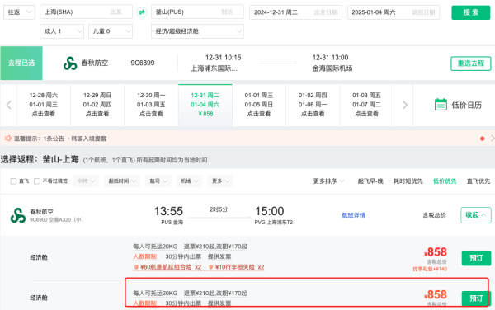Click the 韩国入境提醒 notice link
The width and height of the screenshot is (495, 310).
[89, 139]
